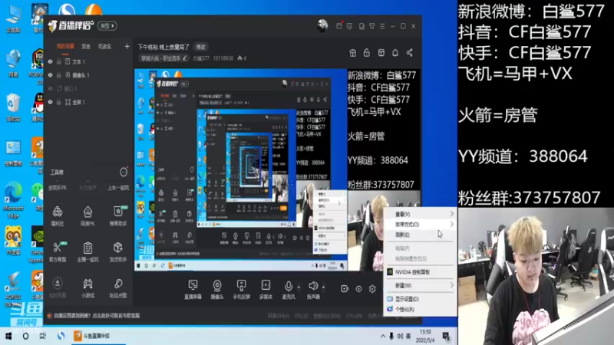The image size is (614, 345).
Task: Switch to the 双击 scene tab
Action: click(86, 47)
